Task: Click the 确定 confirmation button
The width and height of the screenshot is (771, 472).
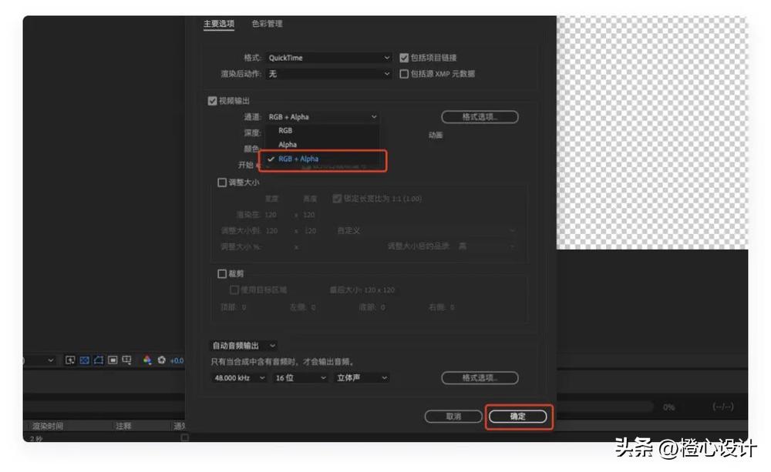Action: click(519, 416)
